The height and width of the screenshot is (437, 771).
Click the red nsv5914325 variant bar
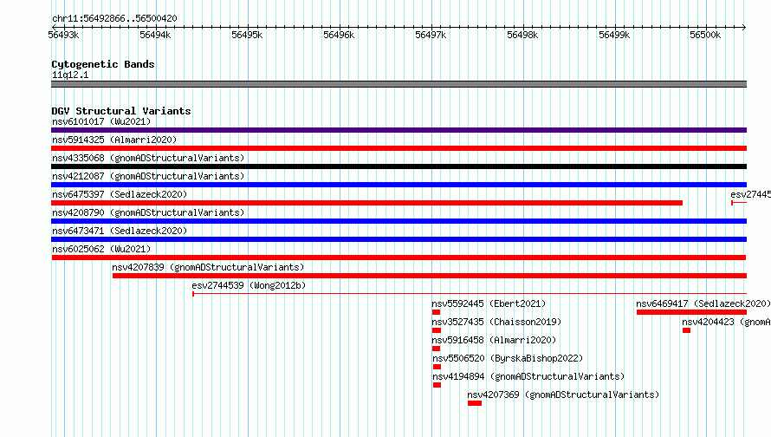[398, 148]
